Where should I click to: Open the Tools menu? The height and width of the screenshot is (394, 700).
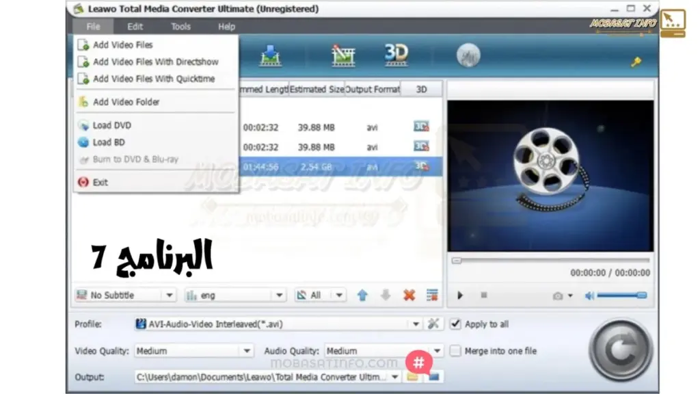click(x=180, y=27)
